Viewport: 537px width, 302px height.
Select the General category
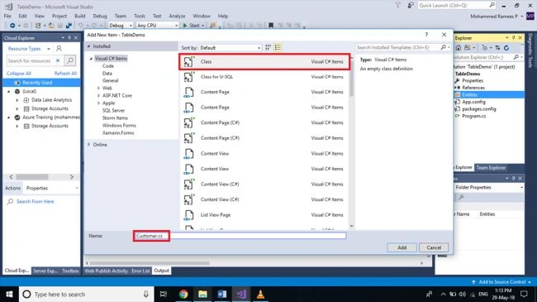pos(110,80)
